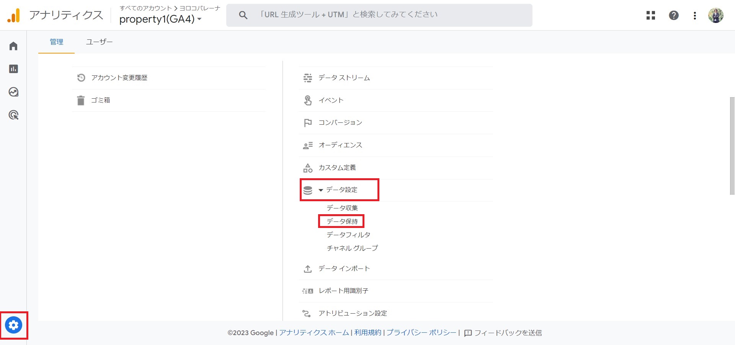735x345 pixels.
Task: Click the プライバシー ポリシー link
Action: pos(421,333)
